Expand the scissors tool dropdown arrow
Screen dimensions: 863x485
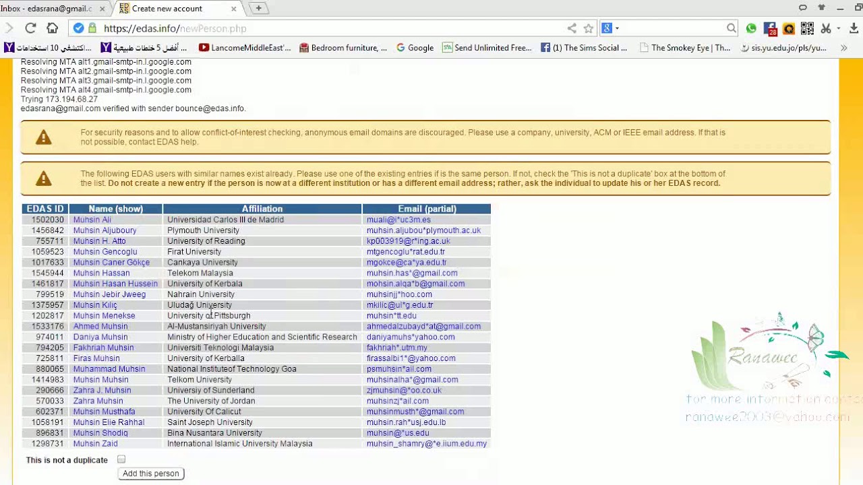(838, 28)
